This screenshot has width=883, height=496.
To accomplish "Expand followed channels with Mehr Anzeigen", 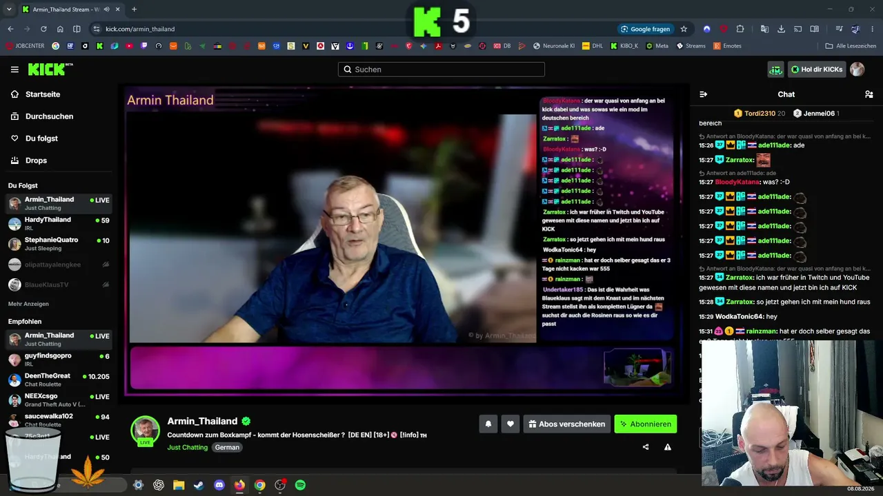I will 28,304.
